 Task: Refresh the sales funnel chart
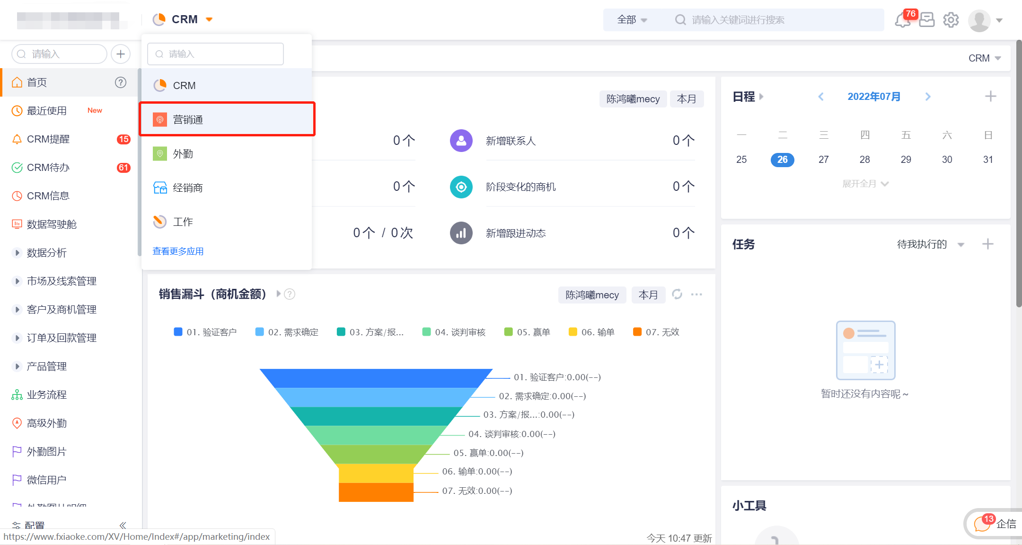[677, 295]
